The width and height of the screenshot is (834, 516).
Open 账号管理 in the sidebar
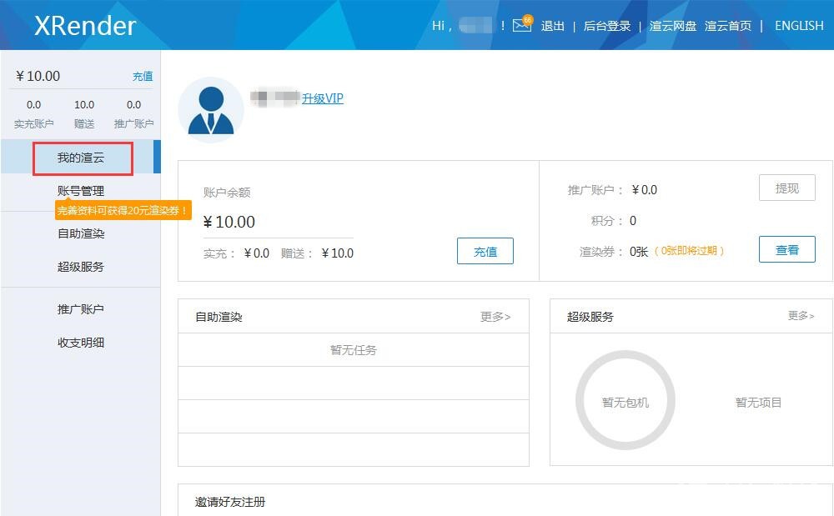[x=81, y=192]
